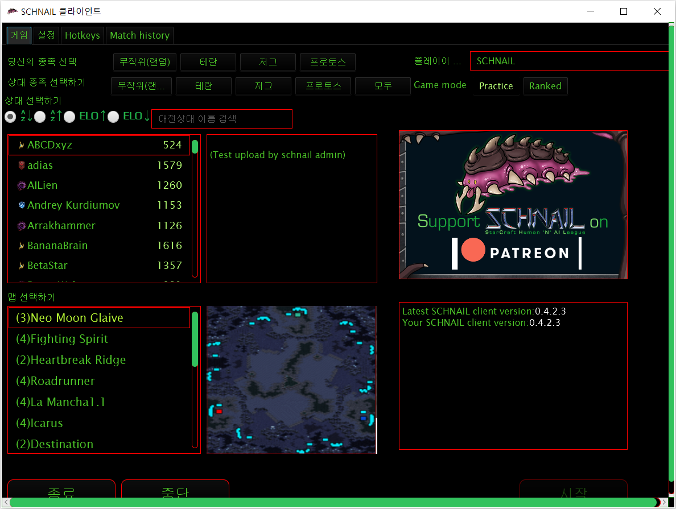
Task: Click the player name field SCHNAIL
Action: (569, 61)
